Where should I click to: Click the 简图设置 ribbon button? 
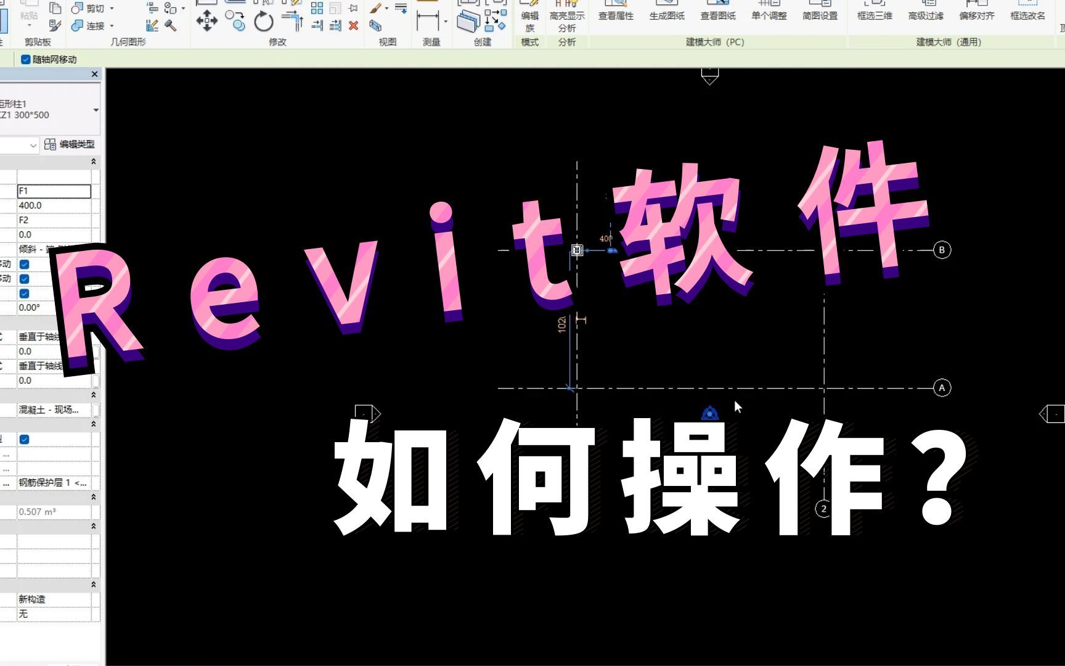[x=820, y=11]
